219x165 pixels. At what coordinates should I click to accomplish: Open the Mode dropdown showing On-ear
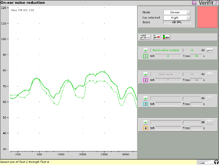pos(177,12)
